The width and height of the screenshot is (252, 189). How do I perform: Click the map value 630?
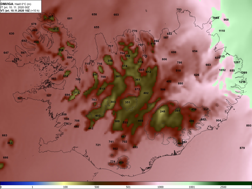click(12, 34)
